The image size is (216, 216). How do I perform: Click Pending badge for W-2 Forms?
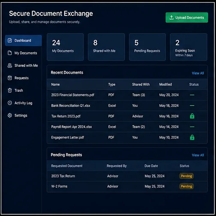pyautogui.click(x=186, y=186)
